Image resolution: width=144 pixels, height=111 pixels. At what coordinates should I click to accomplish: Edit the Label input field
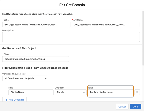point(36,24)
